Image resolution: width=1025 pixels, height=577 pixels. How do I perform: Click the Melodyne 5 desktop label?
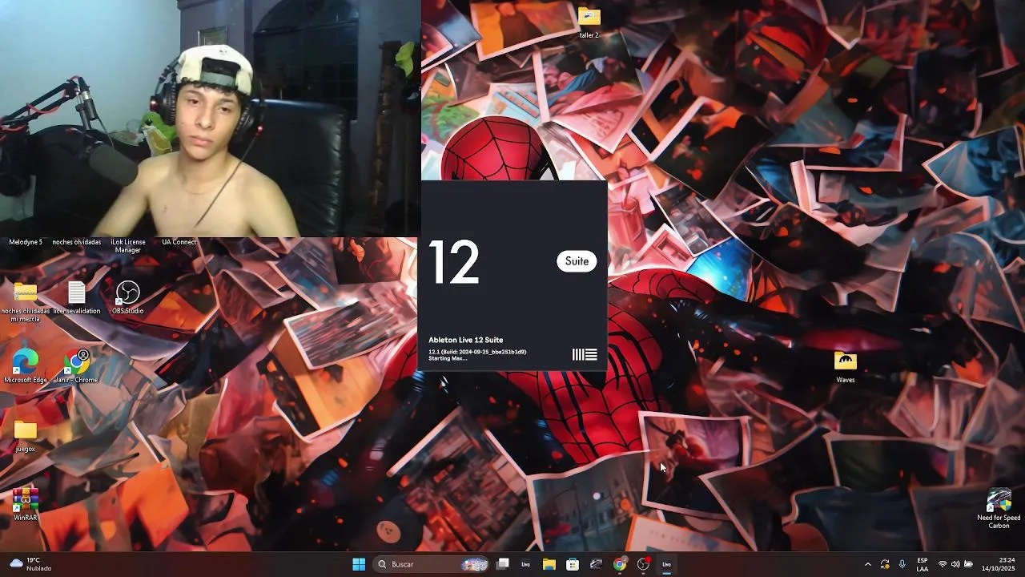[26, 242]
